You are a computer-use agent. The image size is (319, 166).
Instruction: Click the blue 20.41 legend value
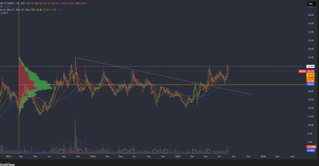coord(60,10)
